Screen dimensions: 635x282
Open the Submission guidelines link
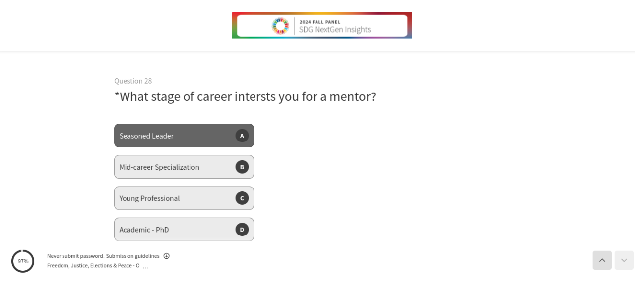tap(132, 256)
